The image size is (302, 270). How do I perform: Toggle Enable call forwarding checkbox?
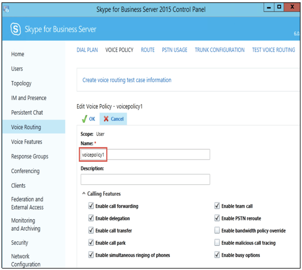coord(91,205)
